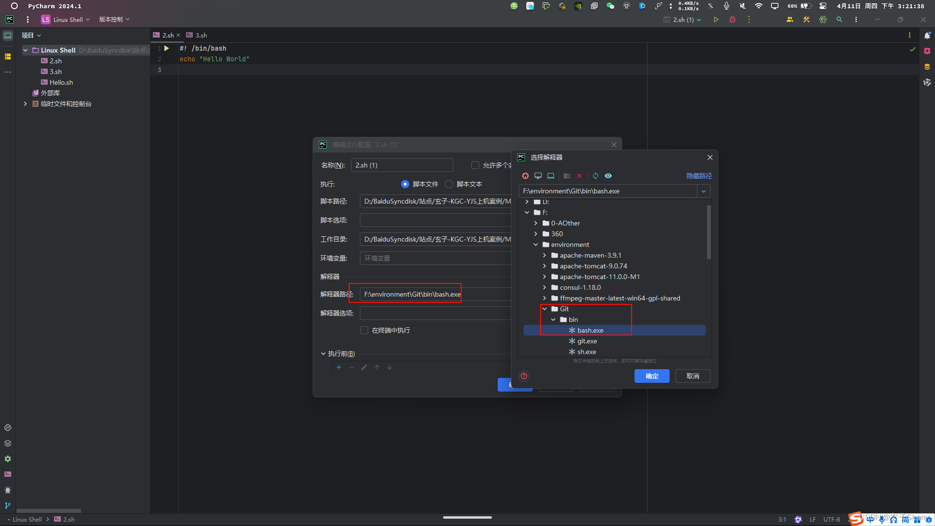Click inside the 解释器路径 input field
This screenshot has width=935, height=526.
click(411, 294)
